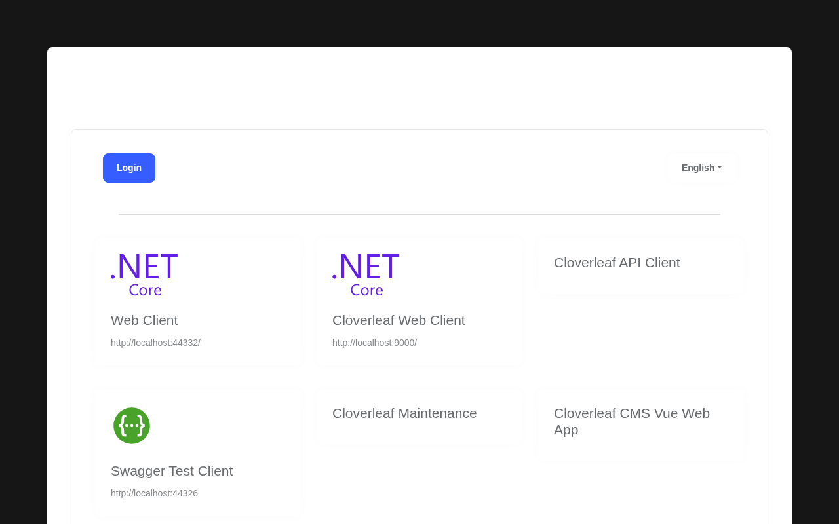
Task: Click the purple dot in Web Client's .NET logo
Action: click(113, 276)
